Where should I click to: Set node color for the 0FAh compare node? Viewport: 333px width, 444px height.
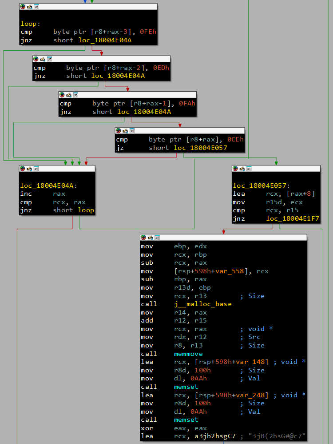coord(62,95)
